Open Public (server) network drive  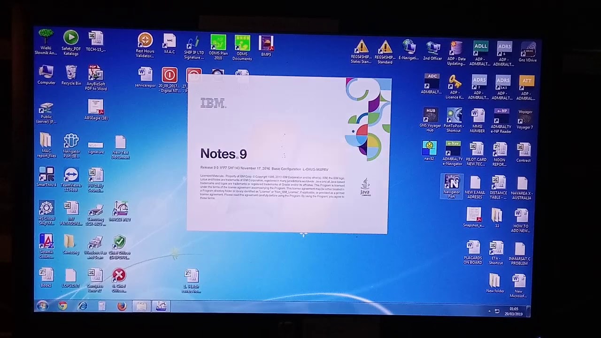(x=46, y=113)
